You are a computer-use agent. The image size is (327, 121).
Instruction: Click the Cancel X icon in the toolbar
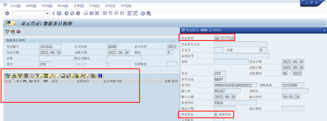(x=78, y=14)
